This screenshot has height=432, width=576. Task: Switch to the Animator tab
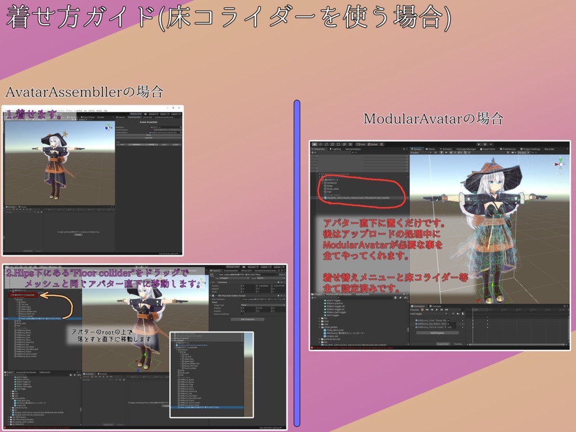[x=445, y=149]
